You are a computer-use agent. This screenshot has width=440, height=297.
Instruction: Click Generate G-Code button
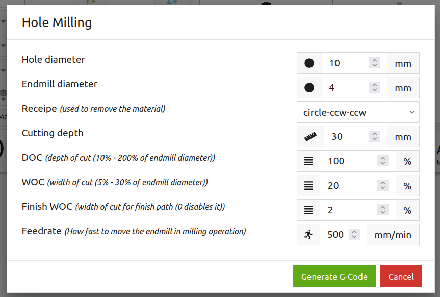click(x=334, y=277)
